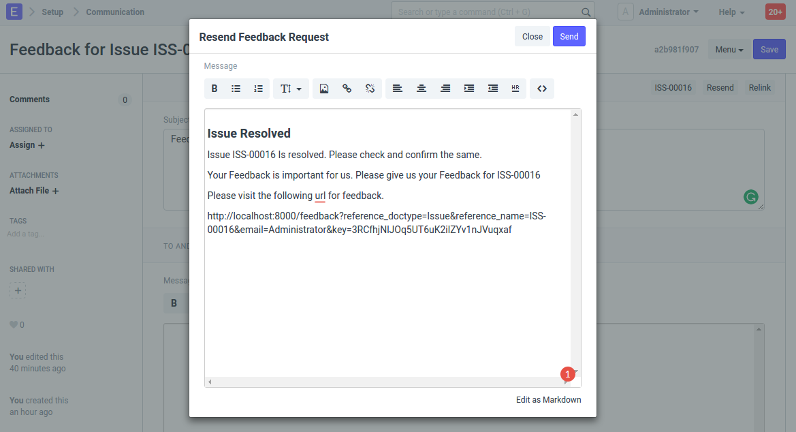Click in the message text area
The width and height of the screenshot is (796, 432).
(x=388, y=300)
